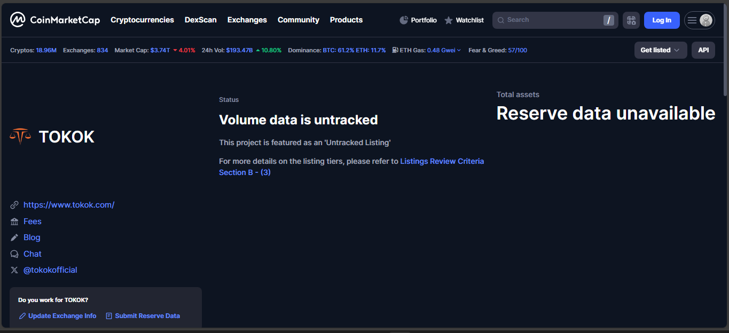Click the slash shortcut badge in search
Viewport: 729px width, 333px height.
click(x=608, y=20)
